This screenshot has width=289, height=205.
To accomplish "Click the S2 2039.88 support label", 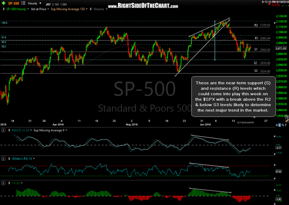I will point(262,63).
